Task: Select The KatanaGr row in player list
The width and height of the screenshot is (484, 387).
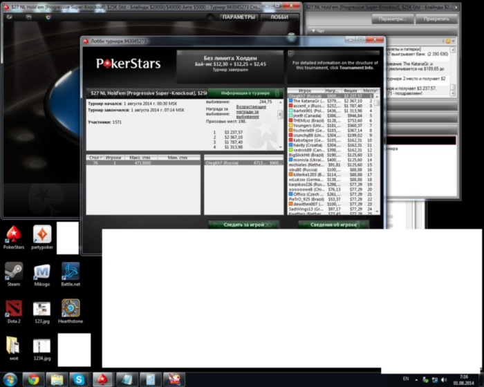Action: [x=331, y=101]
